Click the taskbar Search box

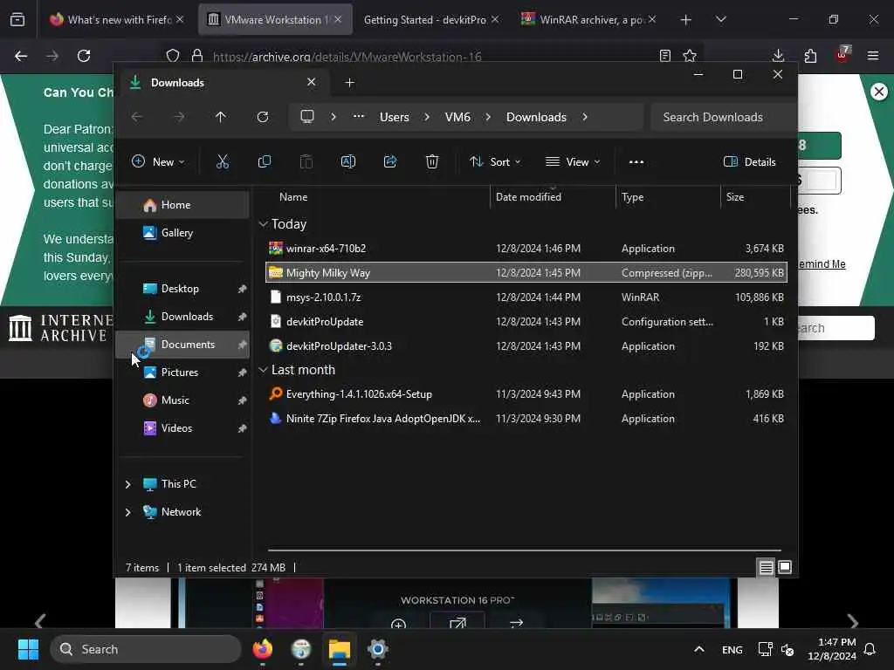tap(146, 649)
